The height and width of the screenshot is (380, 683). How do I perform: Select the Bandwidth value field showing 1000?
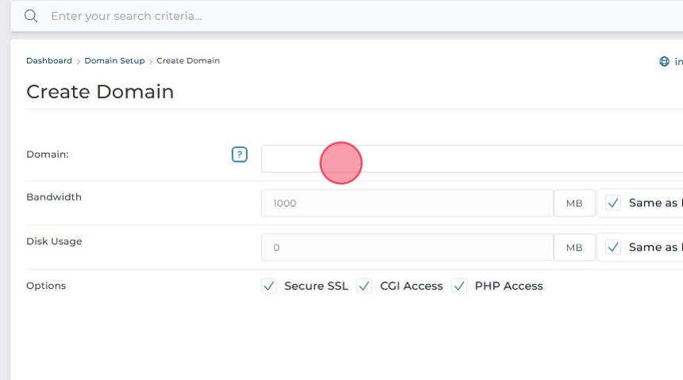407,203
